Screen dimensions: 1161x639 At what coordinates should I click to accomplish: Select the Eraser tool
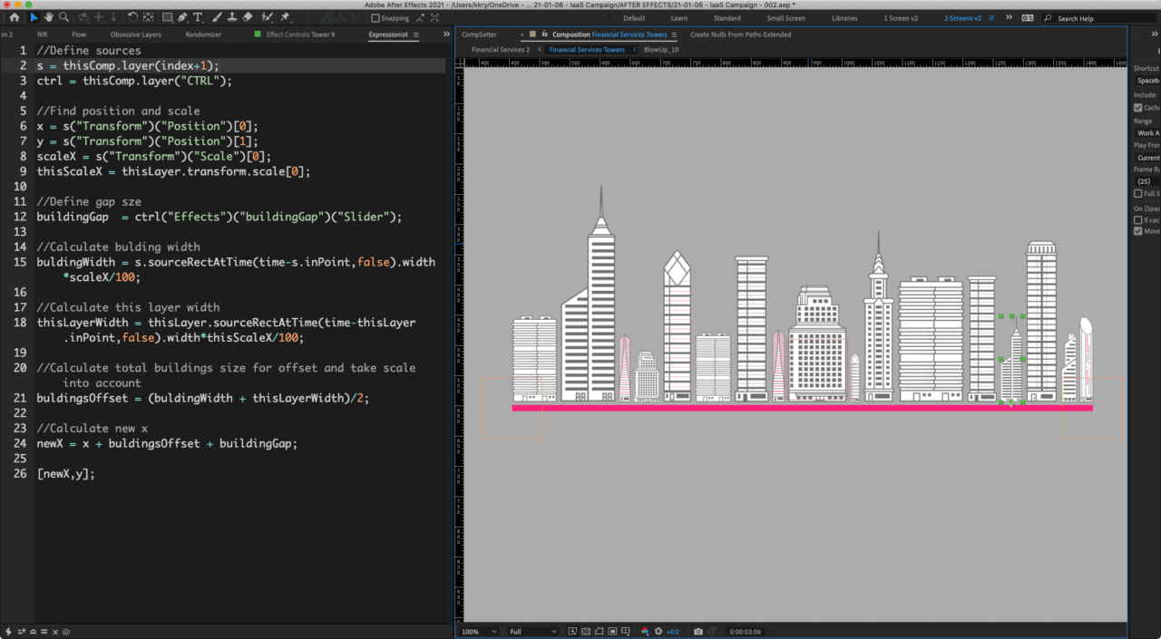click(x=247, y=17)
